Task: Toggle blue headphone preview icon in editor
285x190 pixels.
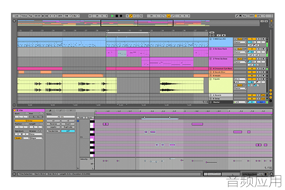Action: [x=78, y=121]
